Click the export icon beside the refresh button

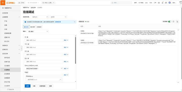177,21
